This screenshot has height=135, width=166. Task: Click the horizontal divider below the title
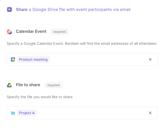pyautogui.click(x=82, y=20)
